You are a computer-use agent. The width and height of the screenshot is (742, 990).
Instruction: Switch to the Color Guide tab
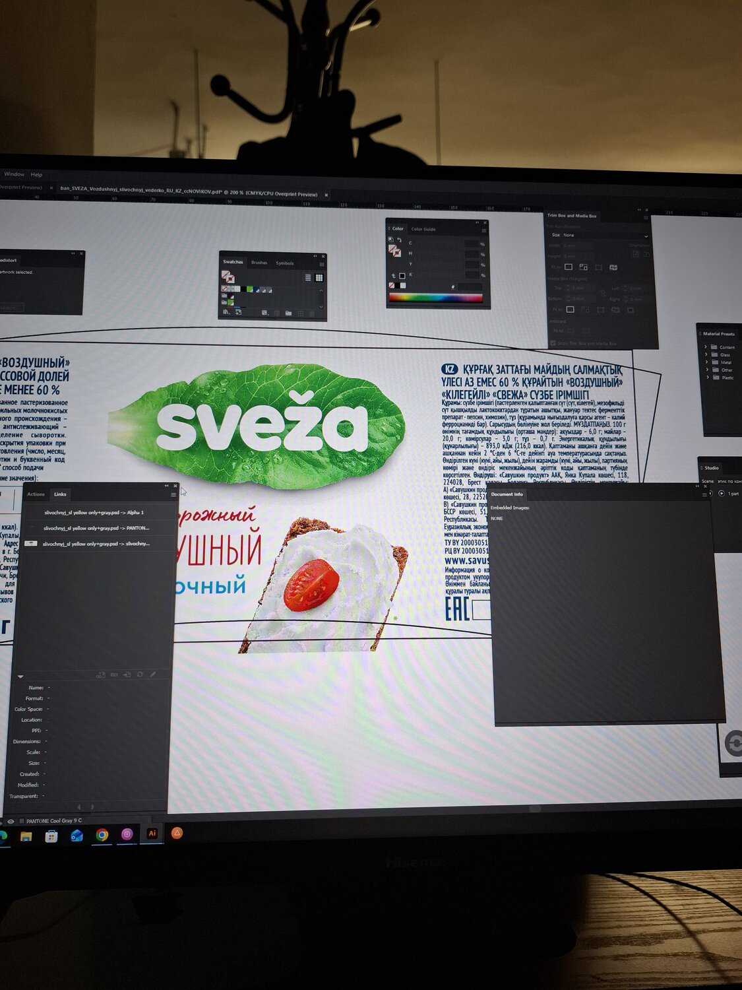(x=423, y=229)
